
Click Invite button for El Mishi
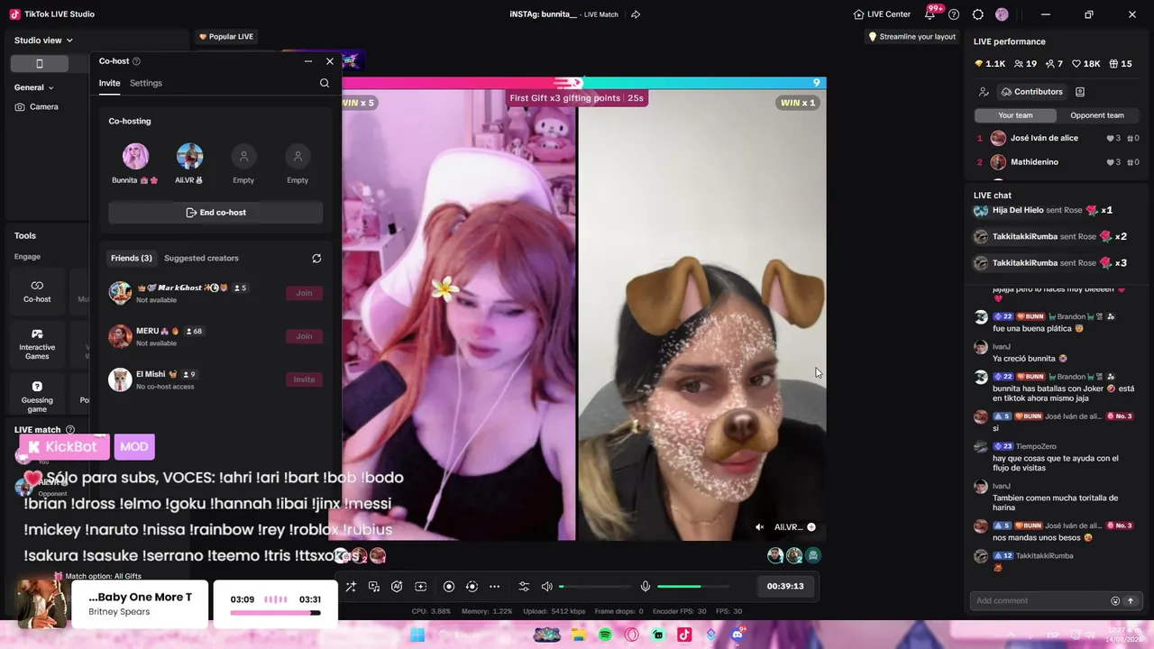click(304, 379)
